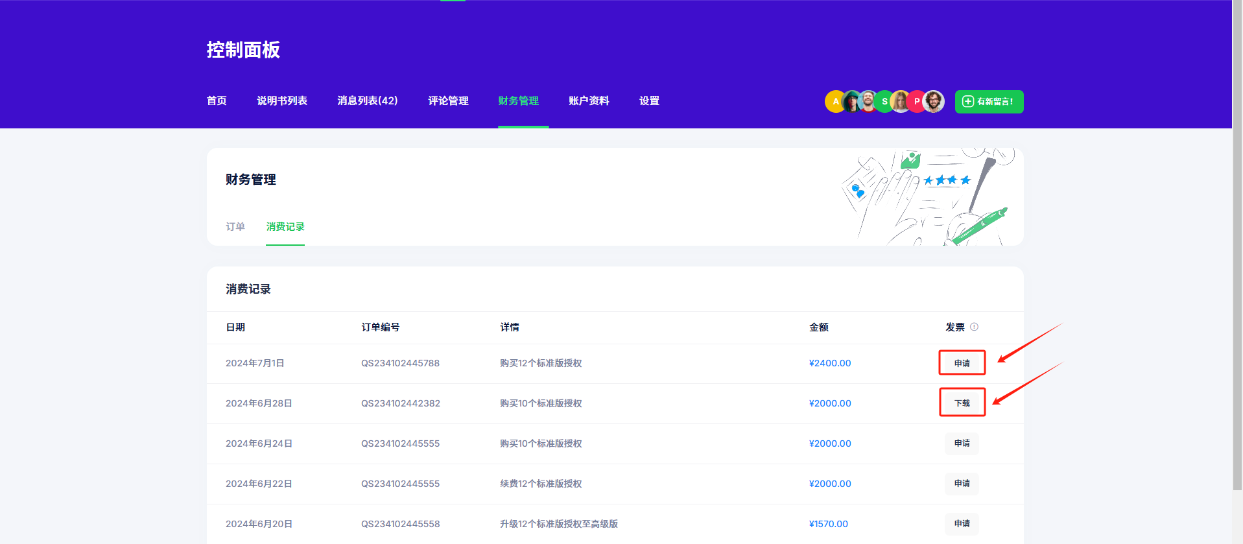Click the info icon beside 发票 header
1243x544 pixels.
974,327
